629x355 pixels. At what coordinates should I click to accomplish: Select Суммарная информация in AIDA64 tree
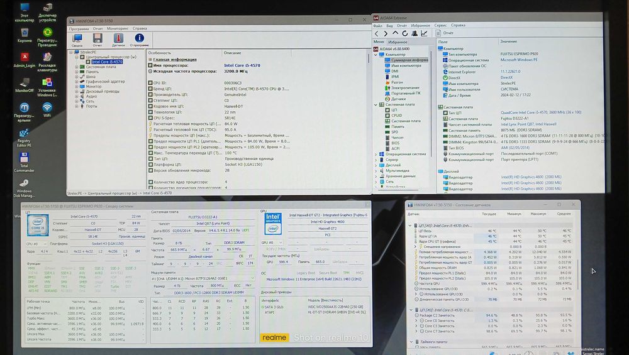click(409, 60)
